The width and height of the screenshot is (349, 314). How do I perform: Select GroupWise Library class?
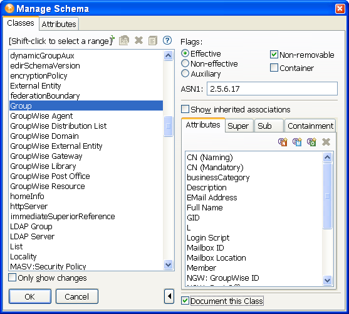pyautogui.click(x=86, y=166)
